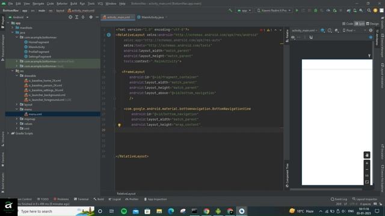Click Sync Project with Gradle Files icon
Image resolution: width=385 pixels, height=216 pixels.
tap(349, 11)
